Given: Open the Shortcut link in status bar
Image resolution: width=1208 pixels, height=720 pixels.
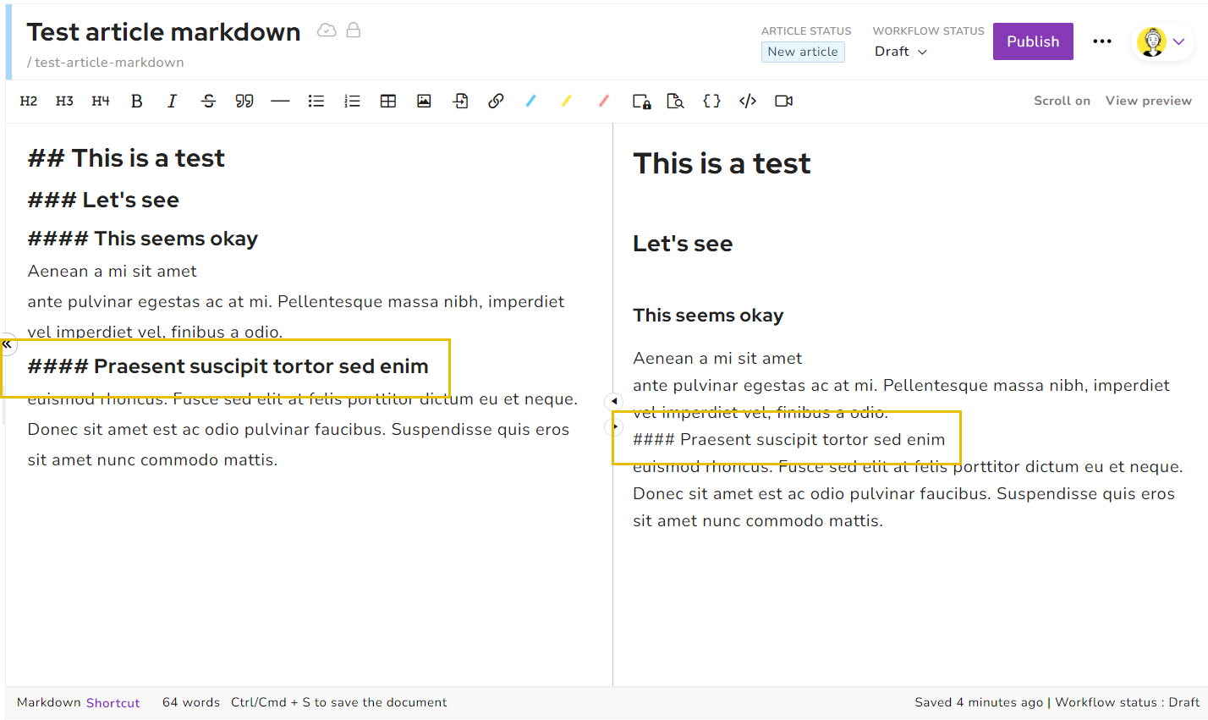Looking at the screenshot, I should (x=113, y=703).
